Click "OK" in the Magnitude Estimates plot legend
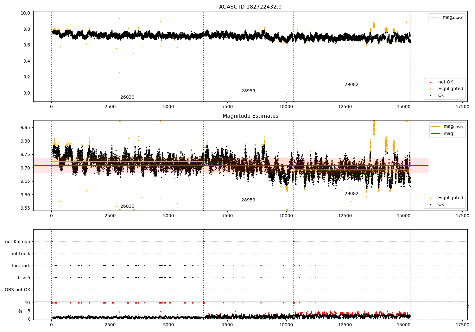Screen dimensions: 475x332 coord(441,205)
